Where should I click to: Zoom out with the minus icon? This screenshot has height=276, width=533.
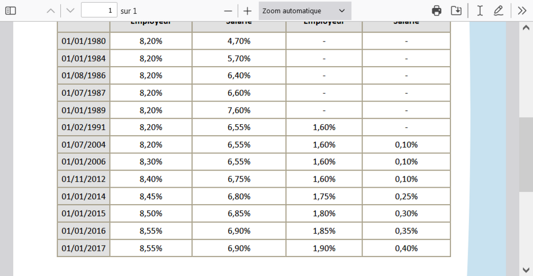pos(228,11)
